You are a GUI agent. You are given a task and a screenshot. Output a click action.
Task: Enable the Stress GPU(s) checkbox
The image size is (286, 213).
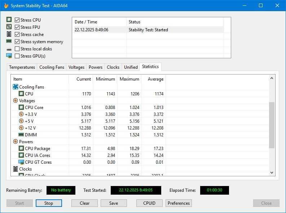(17, 56)
